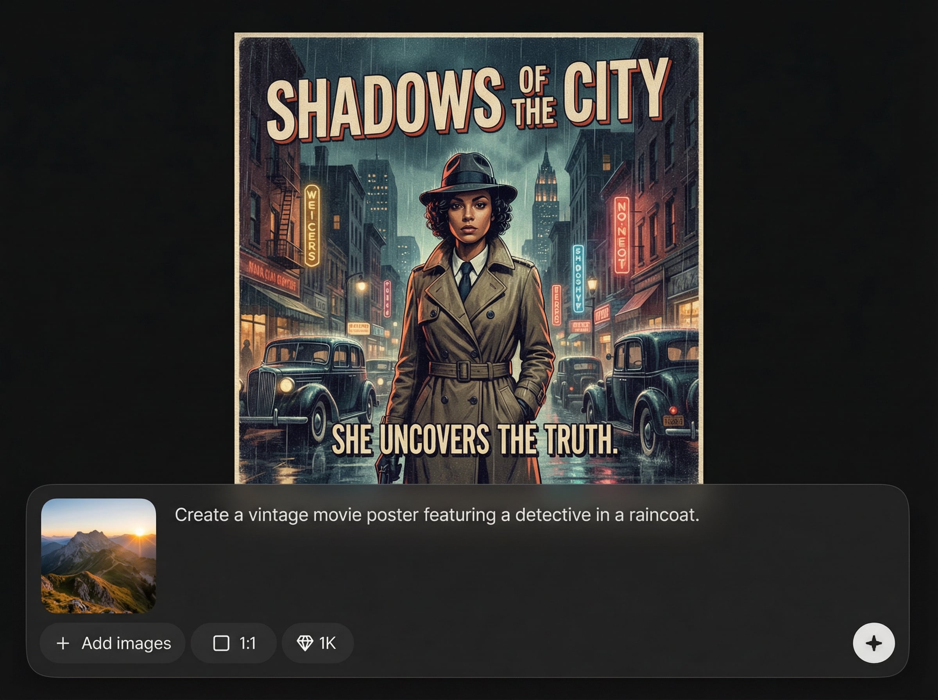Click the square aspect ratio icon
Viewport: 938px width, 700px height.
coord(221,643)
